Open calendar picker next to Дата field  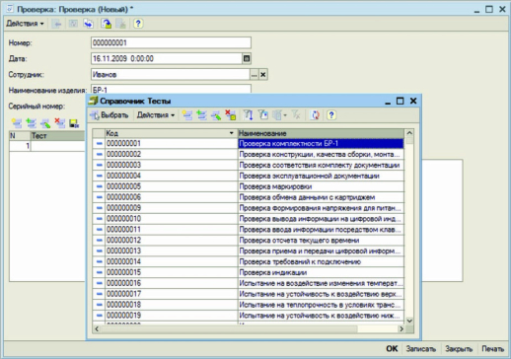(x=247, y=58)
